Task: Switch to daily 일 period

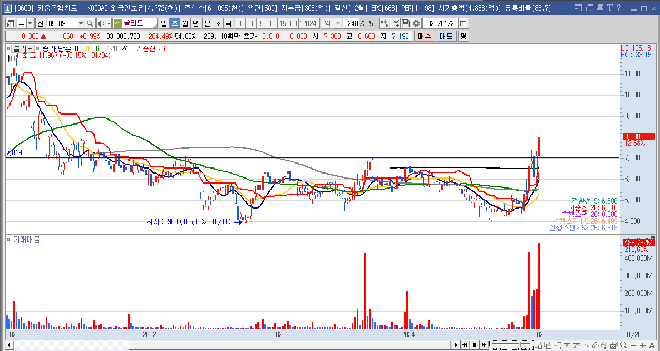Action: pyautogui.click(x=163, y=23)
